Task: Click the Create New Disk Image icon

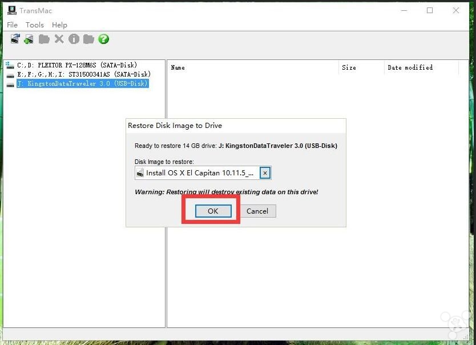Action: 29,39
